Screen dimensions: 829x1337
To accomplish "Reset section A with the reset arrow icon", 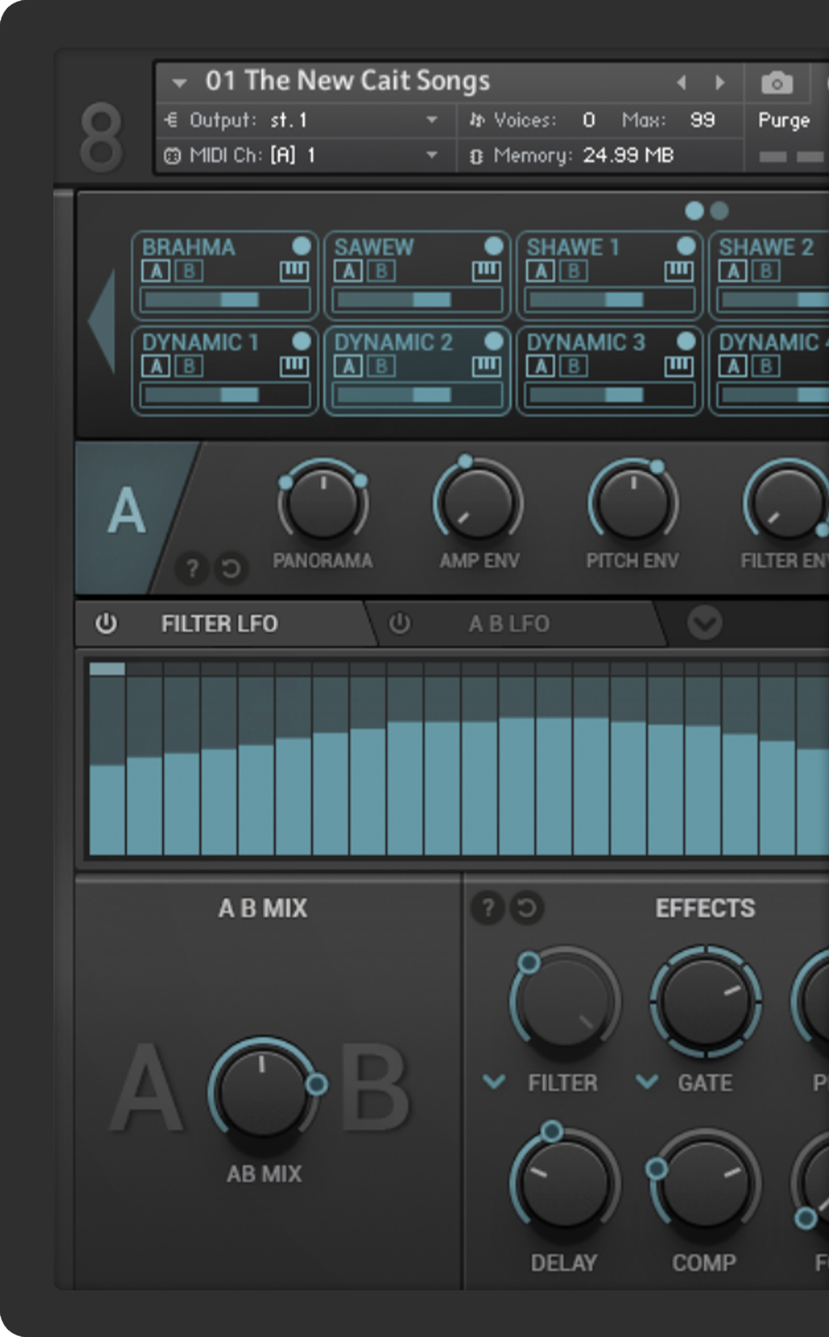I will pyautogui.click(x=231, y=568).
